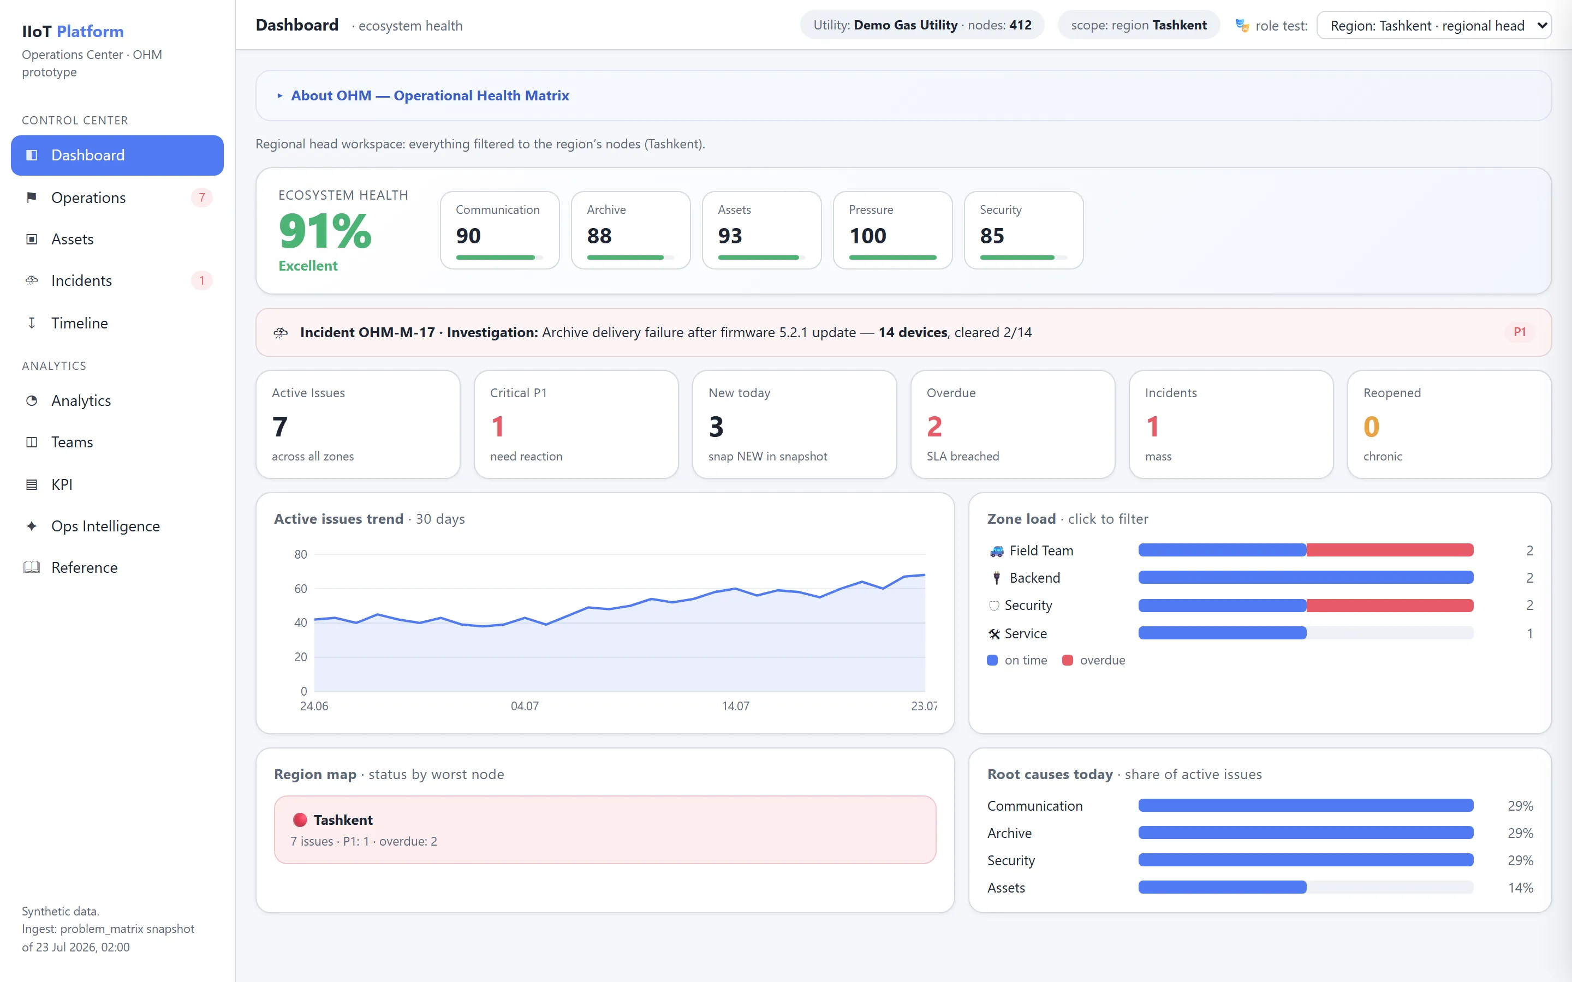The width and height of the screenshot is (1572, 982).
Task: Click the IIoT Platform logo text
Action: coord(73,31)
